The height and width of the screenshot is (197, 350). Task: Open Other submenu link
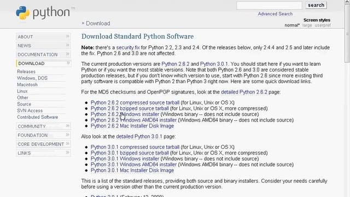pyautogui.click(x=22, y=97)
